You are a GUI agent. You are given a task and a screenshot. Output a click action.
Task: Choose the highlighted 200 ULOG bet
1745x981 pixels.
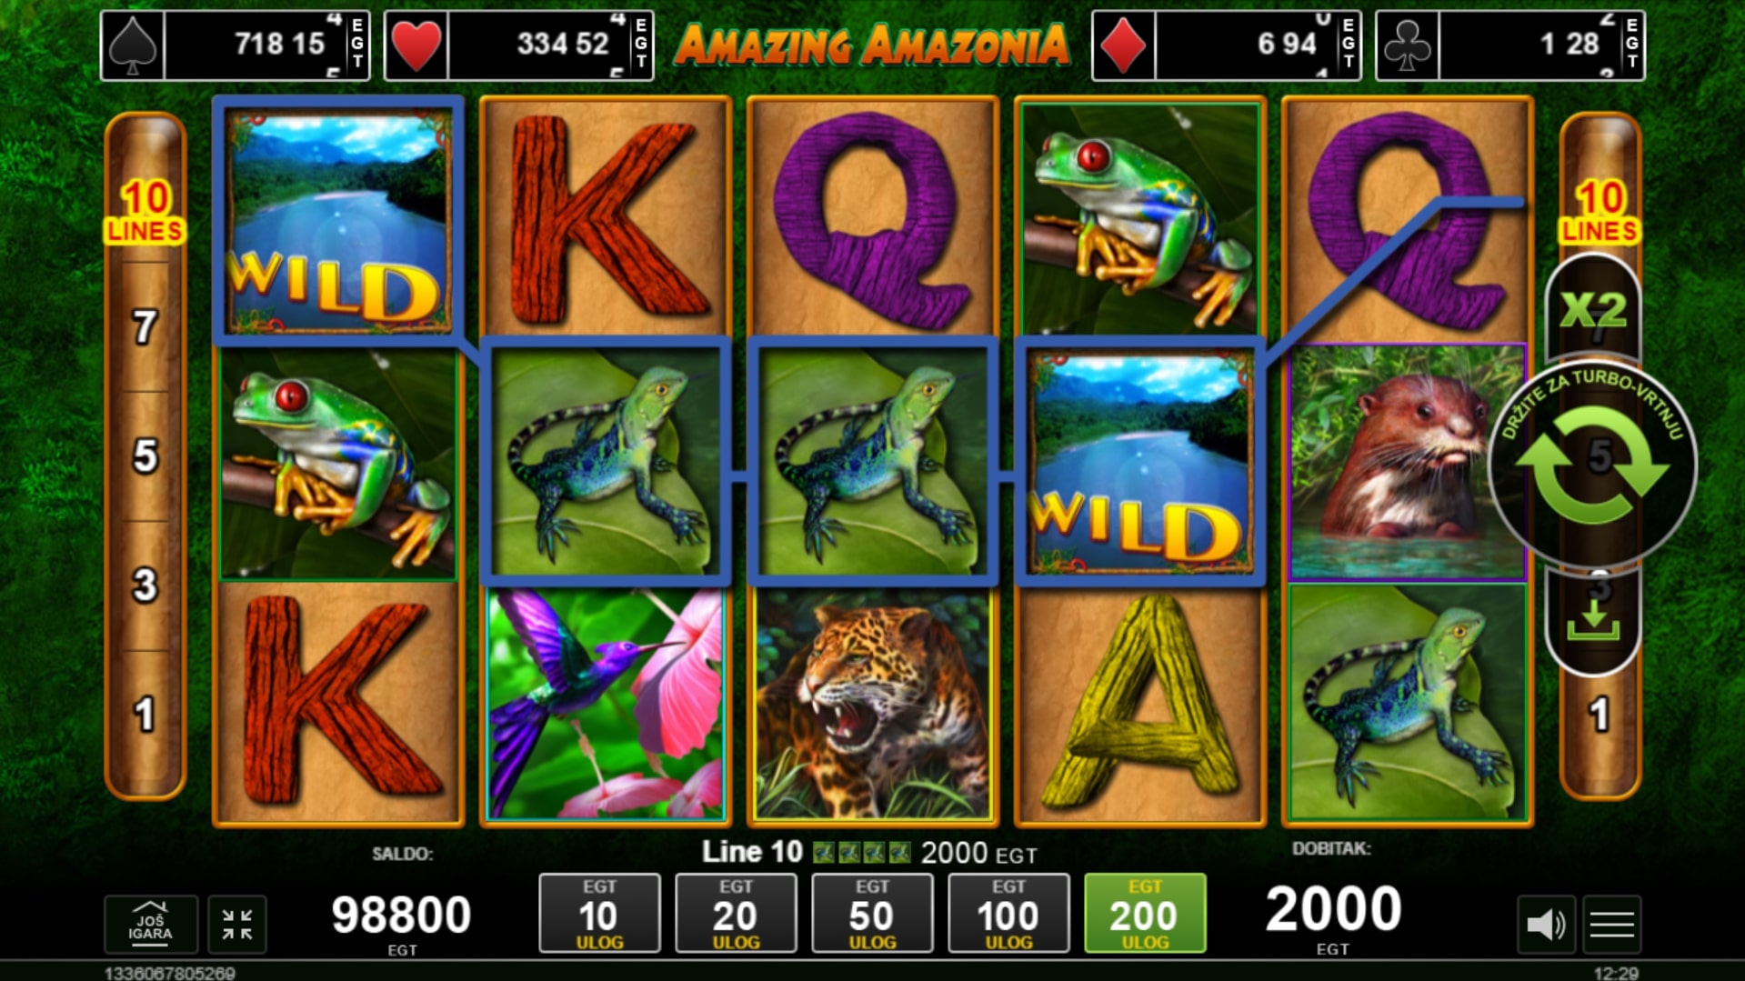[x=1145, y=913]
